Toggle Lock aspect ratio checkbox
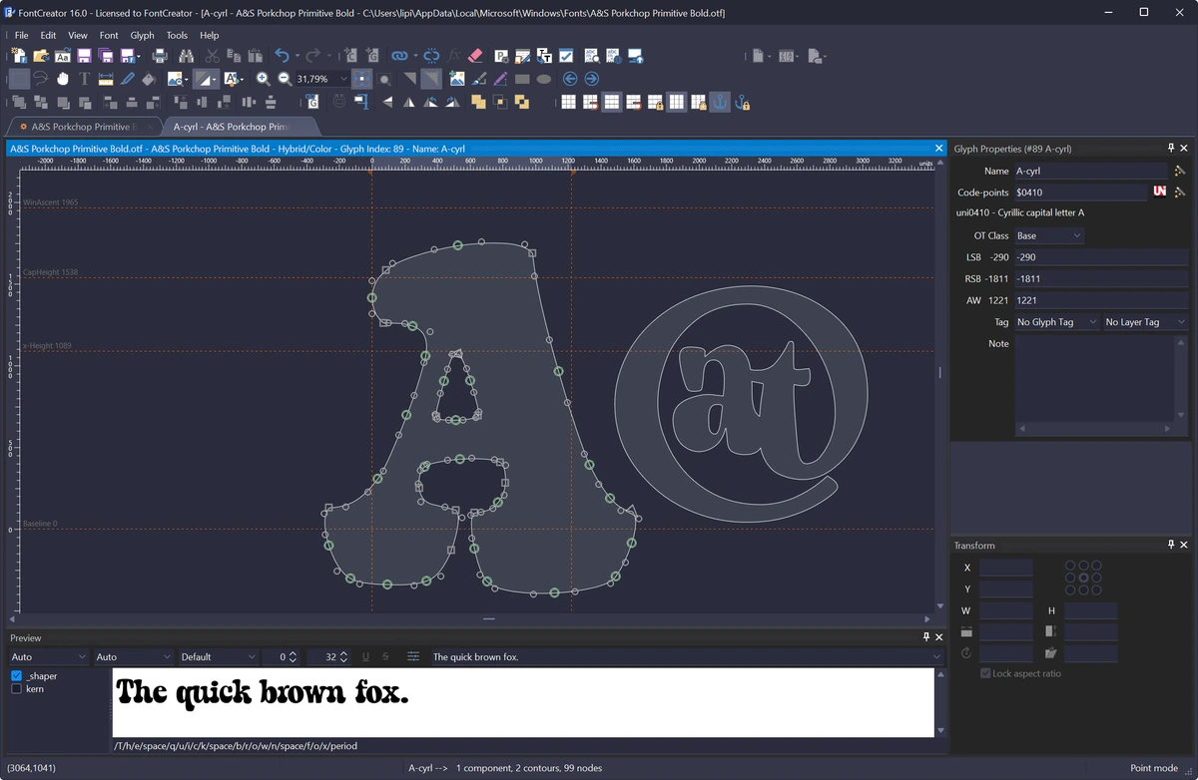 click(x=985, y=673)
